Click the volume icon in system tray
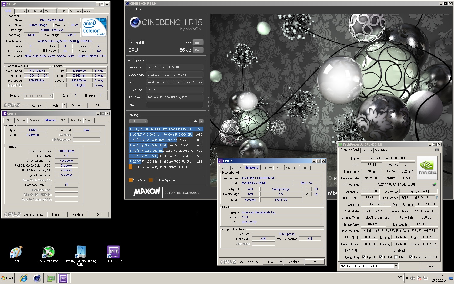 [x=413, y=278]
